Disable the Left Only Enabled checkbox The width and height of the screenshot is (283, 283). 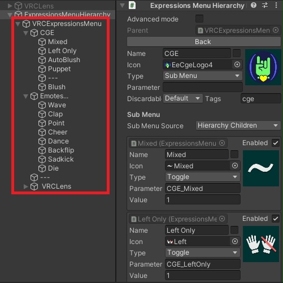tap(275, 219)
